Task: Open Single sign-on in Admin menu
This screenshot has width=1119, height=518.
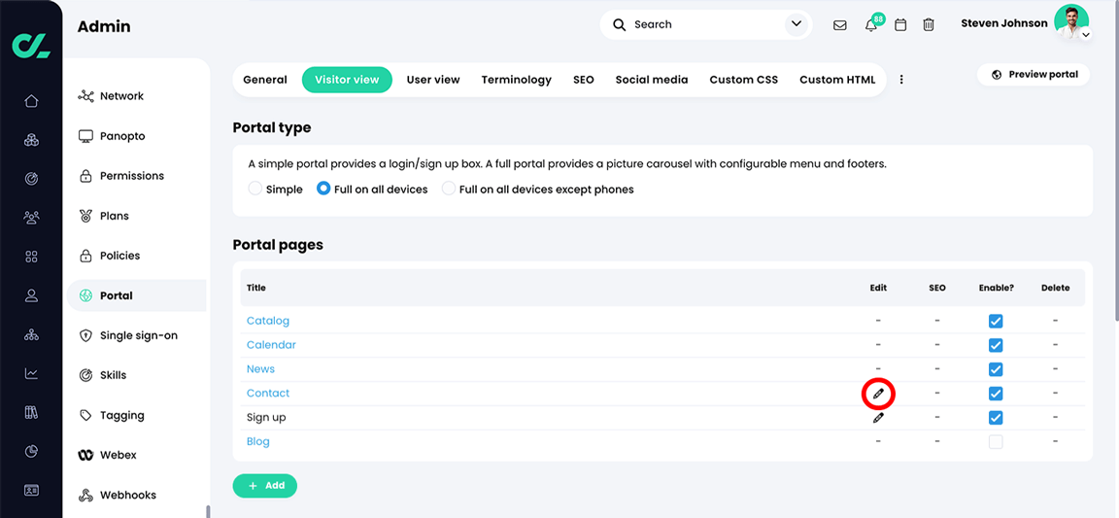Action: [137, 336]
